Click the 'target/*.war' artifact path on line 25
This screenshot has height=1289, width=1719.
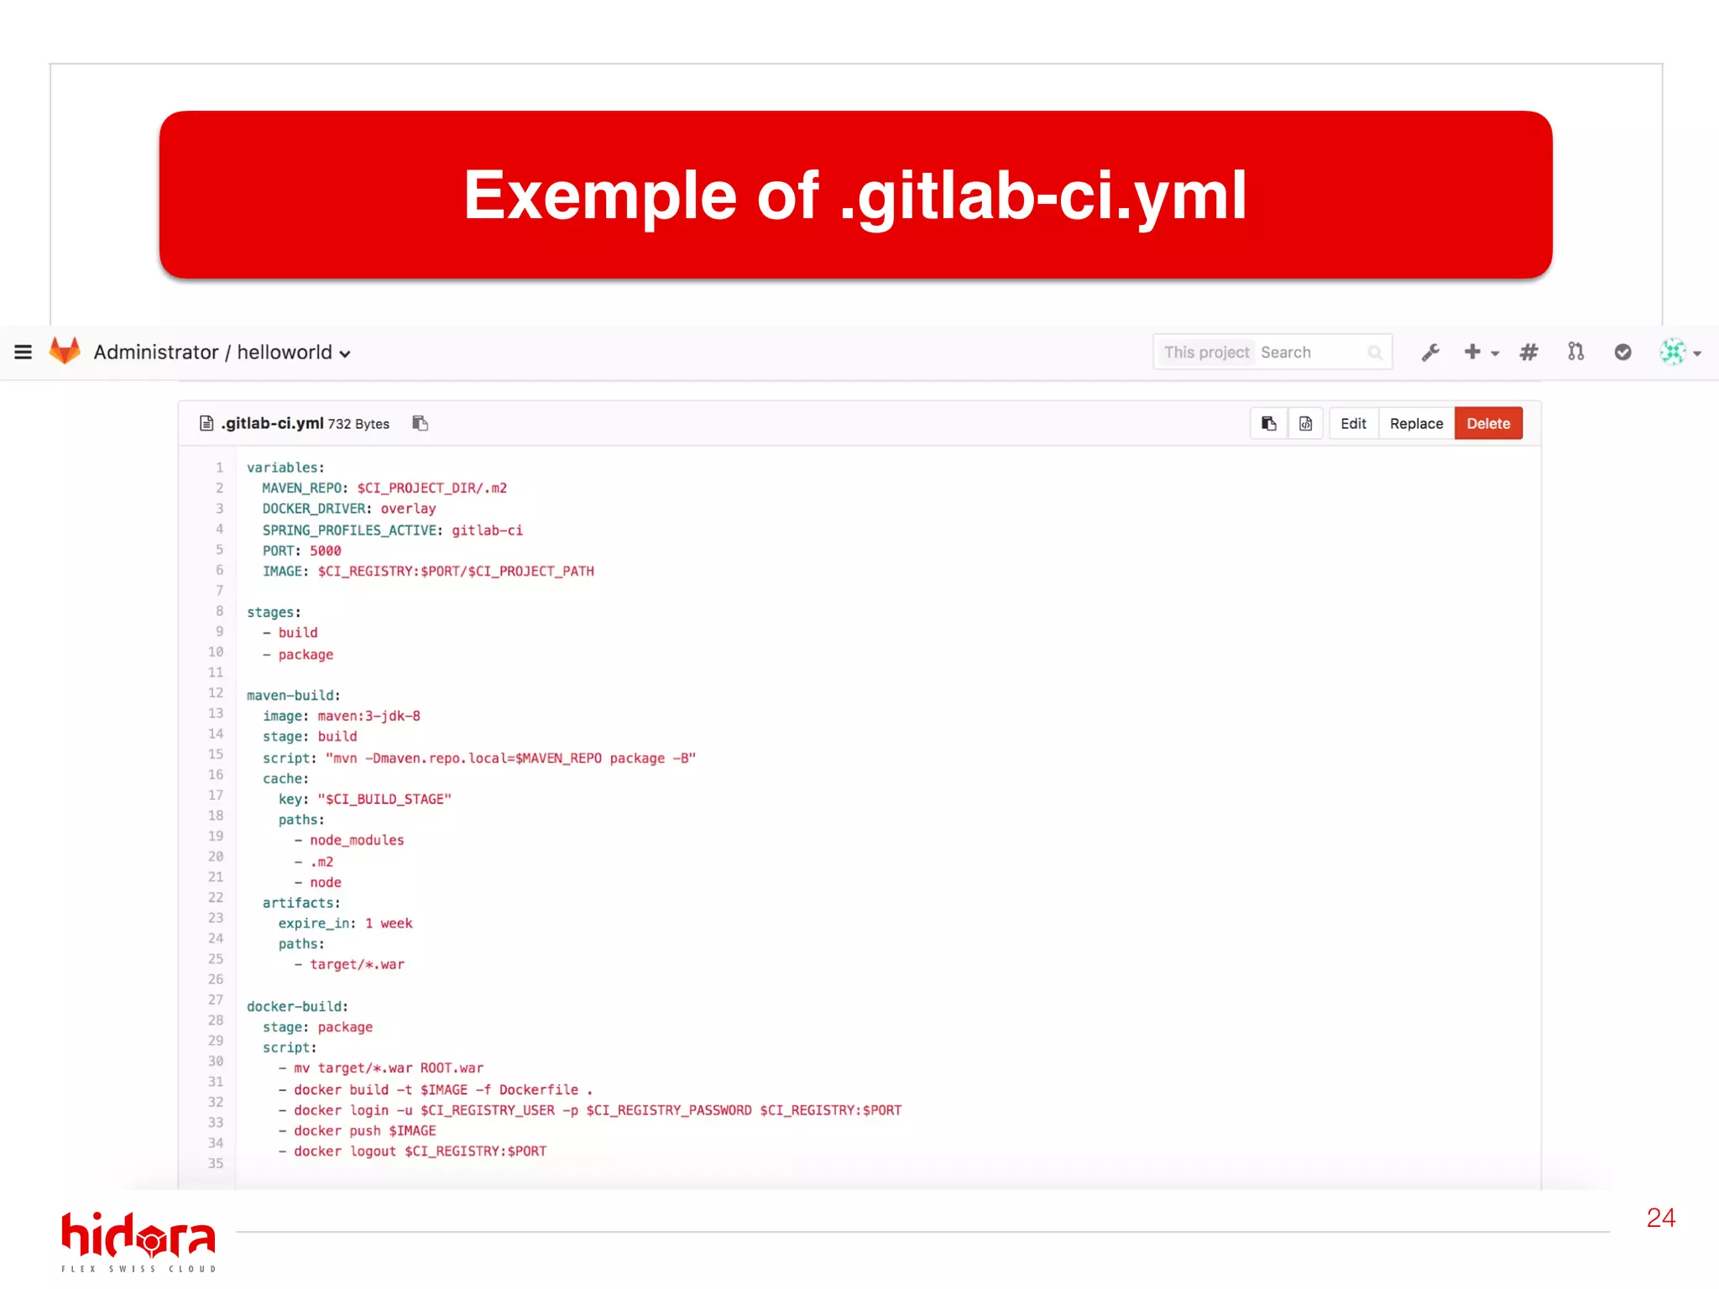coord(358,965)
